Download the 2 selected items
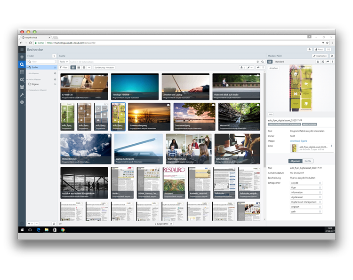 coord(242,67)
